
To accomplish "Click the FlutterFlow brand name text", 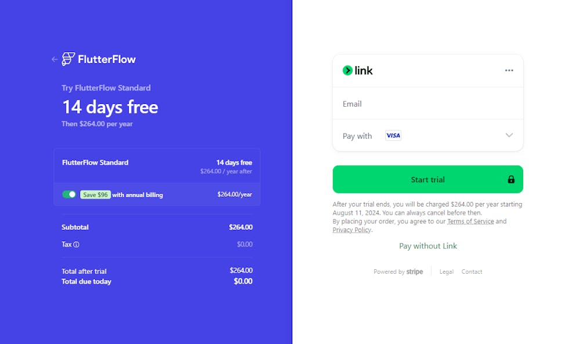I will tap(107, 59).
